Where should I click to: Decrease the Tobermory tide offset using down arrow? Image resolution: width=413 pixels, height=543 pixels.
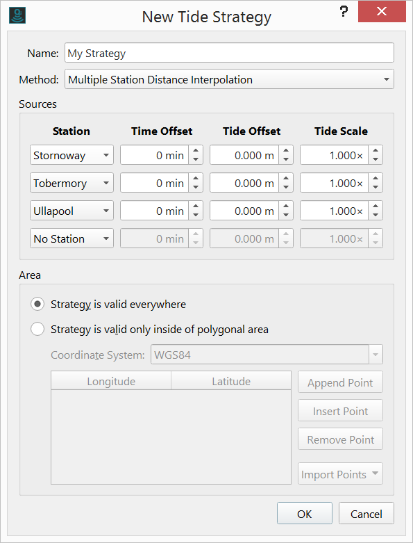pyautogui.click(x=286, y=187)
